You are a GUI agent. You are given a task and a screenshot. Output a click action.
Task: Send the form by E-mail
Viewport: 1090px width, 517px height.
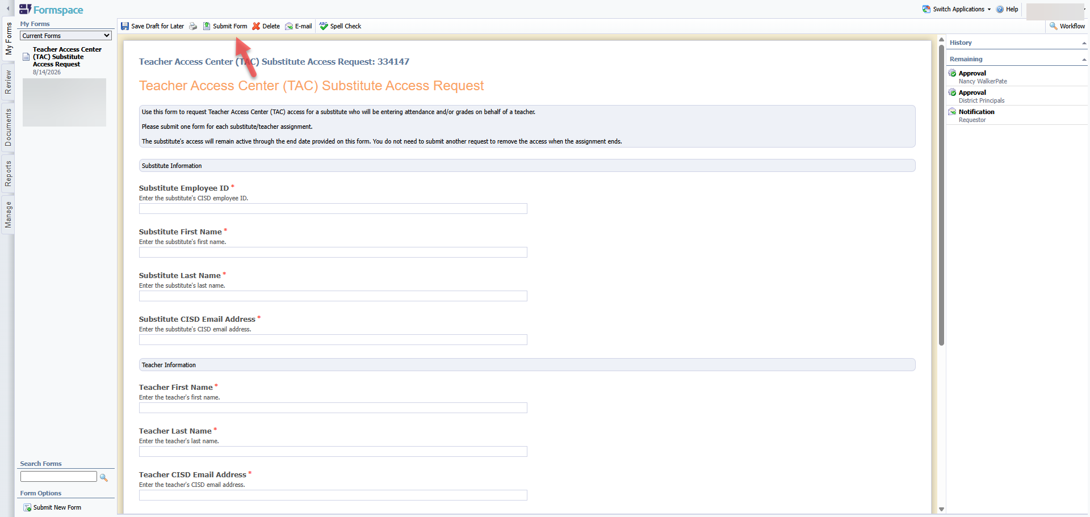[x=299, y=26]
